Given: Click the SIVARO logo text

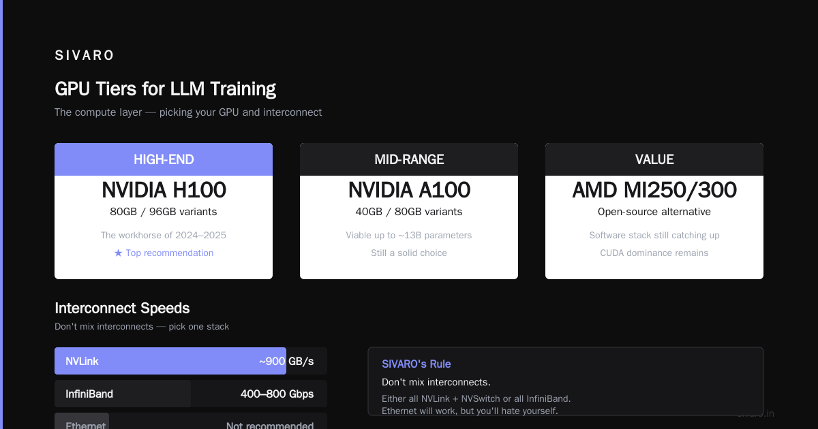Looking at the screenshot, I should pyautogui.click(x=85, y=56).
